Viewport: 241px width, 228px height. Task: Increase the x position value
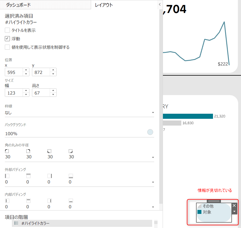click(26, 70)
